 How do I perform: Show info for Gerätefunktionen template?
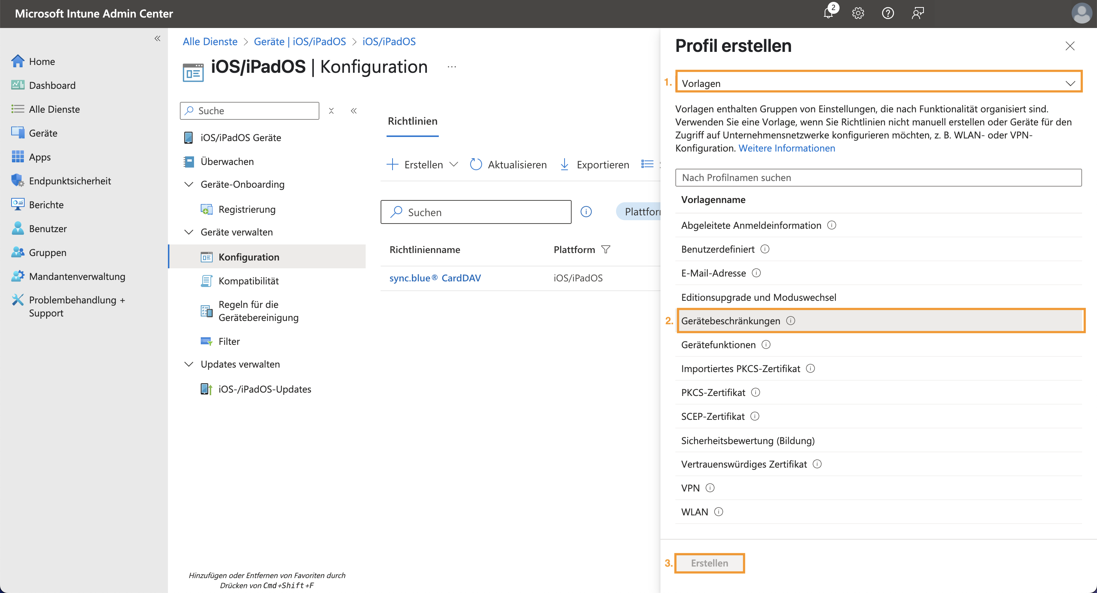pos(766,344)
